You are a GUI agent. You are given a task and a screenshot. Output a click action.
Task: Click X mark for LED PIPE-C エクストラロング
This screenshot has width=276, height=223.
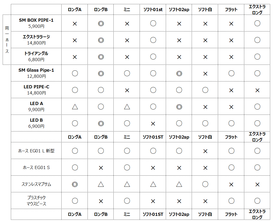[257, 90]
